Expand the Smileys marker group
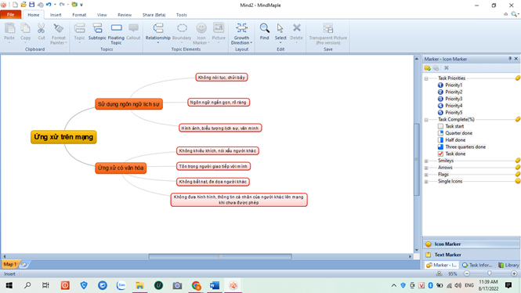521x293 pixels. point(426,161)
